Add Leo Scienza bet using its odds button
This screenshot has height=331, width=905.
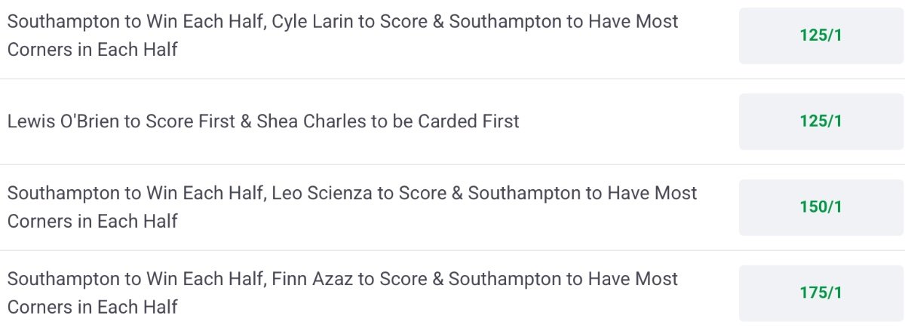[821, 207]
